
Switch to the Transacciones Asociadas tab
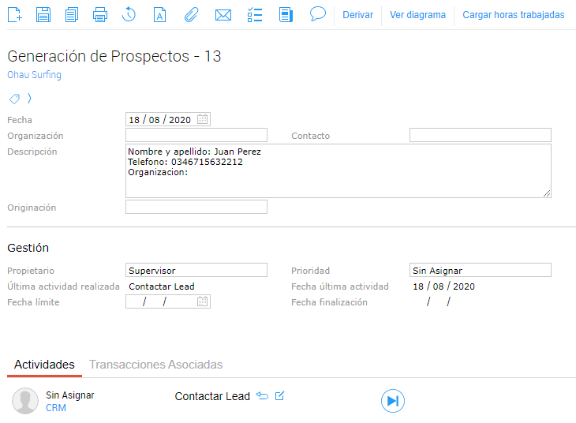155,365
